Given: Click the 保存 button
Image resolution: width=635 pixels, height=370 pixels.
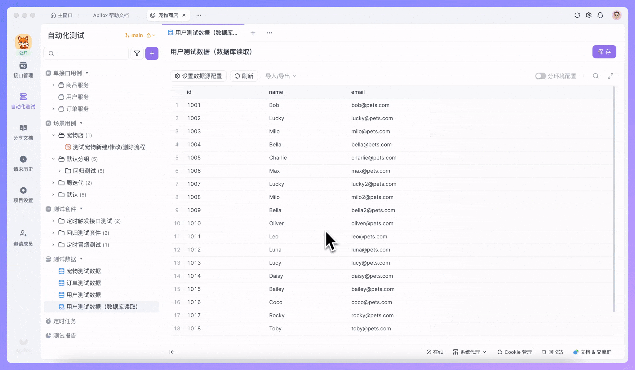Looking at the screenshot, I should click(604, 52).
